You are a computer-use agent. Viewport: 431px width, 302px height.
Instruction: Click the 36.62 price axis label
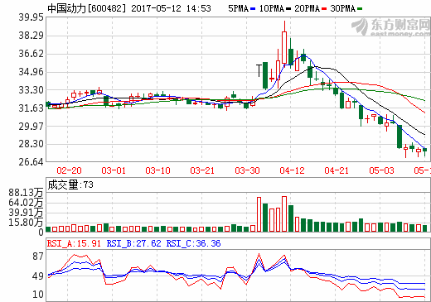pos(31,54)
